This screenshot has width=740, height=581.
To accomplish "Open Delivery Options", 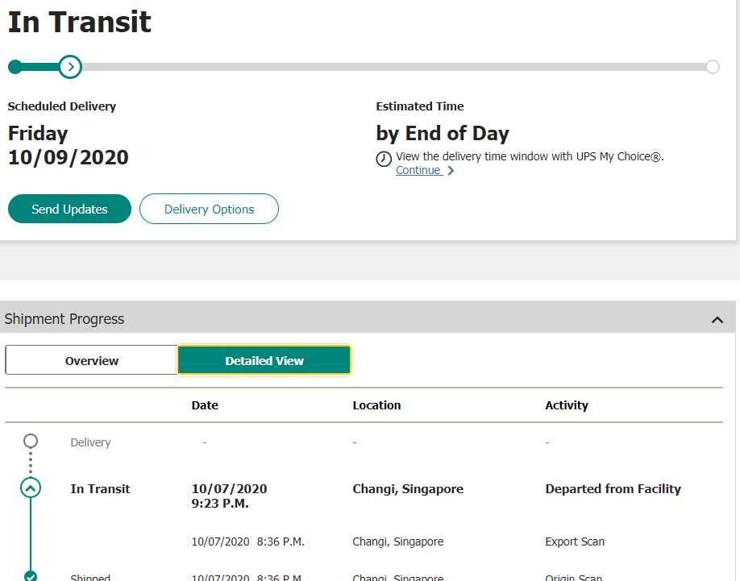I will click(x=209, y=208).
